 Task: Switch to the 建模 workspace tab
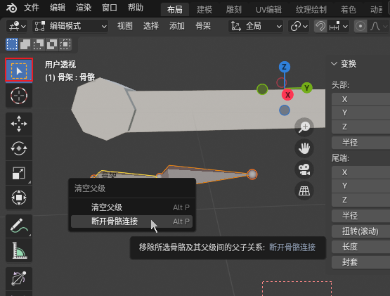(x=204, y=10)
